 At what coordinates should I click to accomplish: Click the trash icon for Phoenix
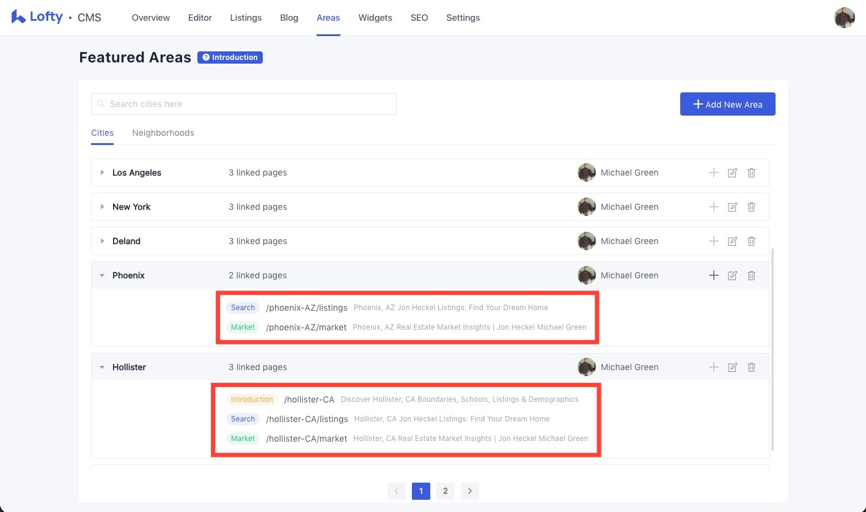click(x=752, y=276)
